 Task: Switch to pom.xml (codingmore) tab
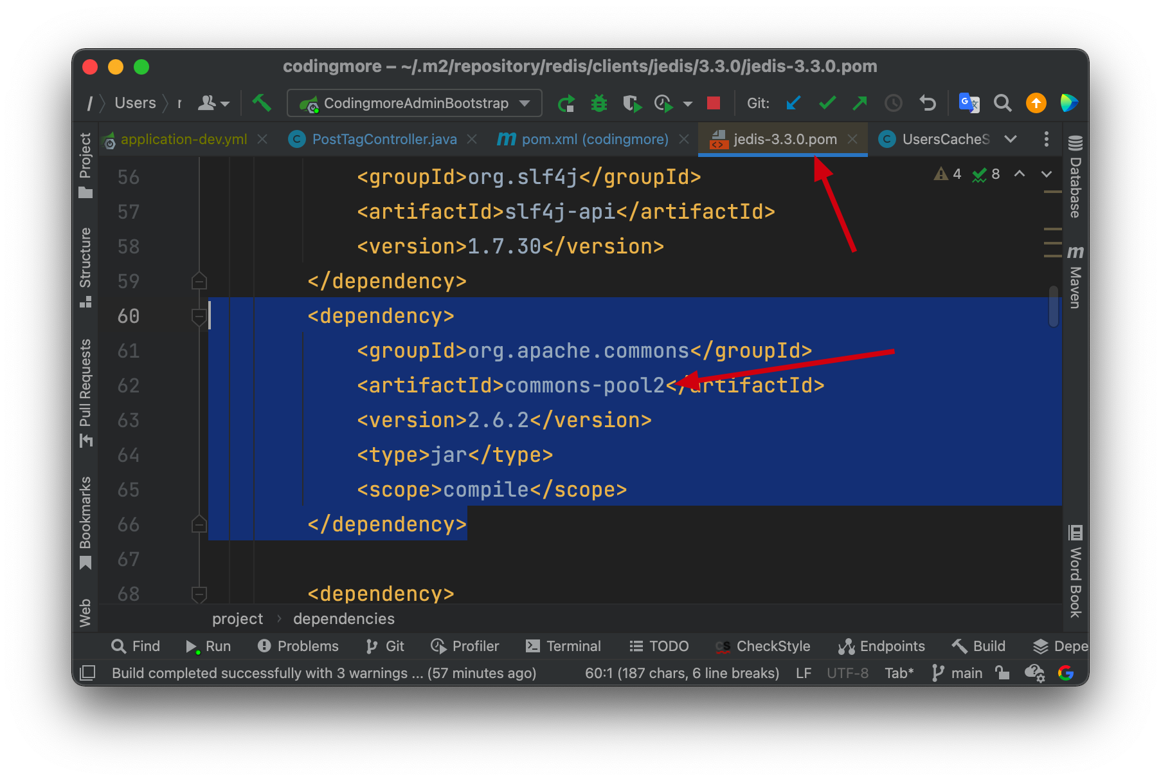pyautogui.click(x=594, y=139)
